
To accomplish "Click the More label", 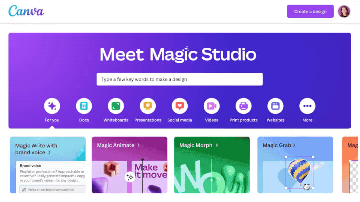I will (307, 120).
